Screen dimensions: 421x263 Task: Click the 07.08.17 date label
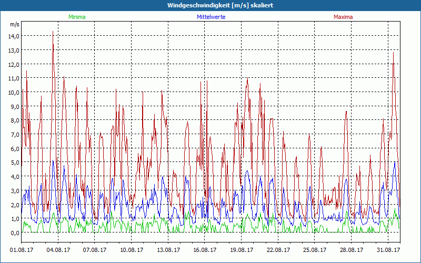click(95, 250)
